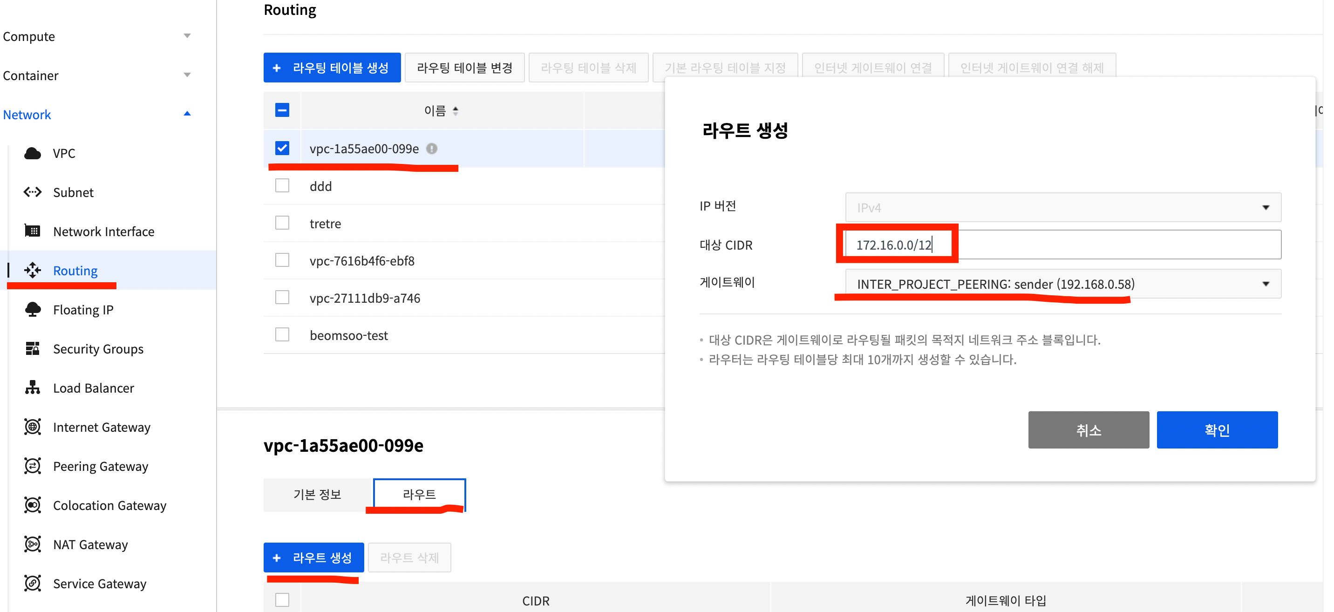
Task: Click the 확인 confirm button
Action: click(x=1217, y=430)
